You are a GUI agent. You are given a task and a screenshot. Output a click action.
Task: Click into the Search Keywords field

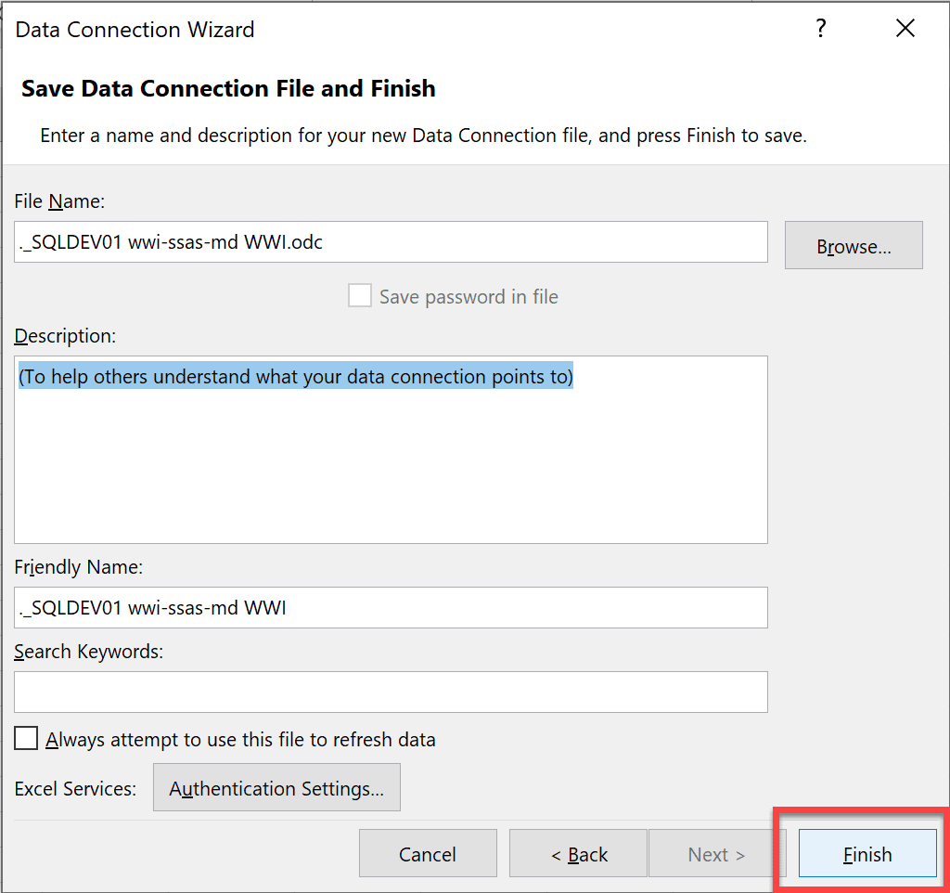click(391, 692)
